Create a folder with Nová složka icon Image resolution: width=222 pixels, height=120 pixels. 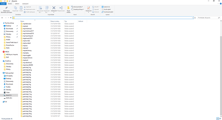[x=69, y=8]
